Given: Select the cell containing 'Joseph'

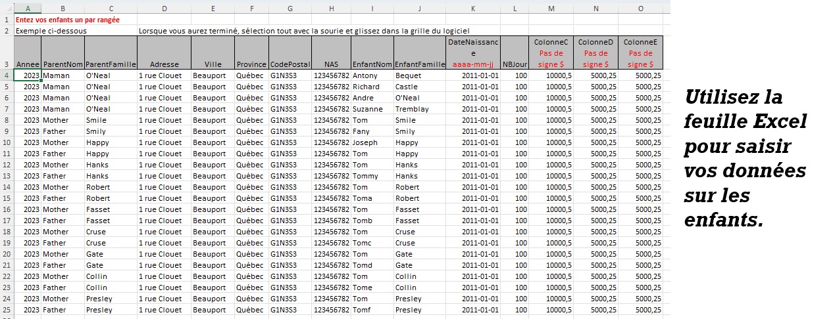Looking at the screenshot, I should click(x=372, y=142).
